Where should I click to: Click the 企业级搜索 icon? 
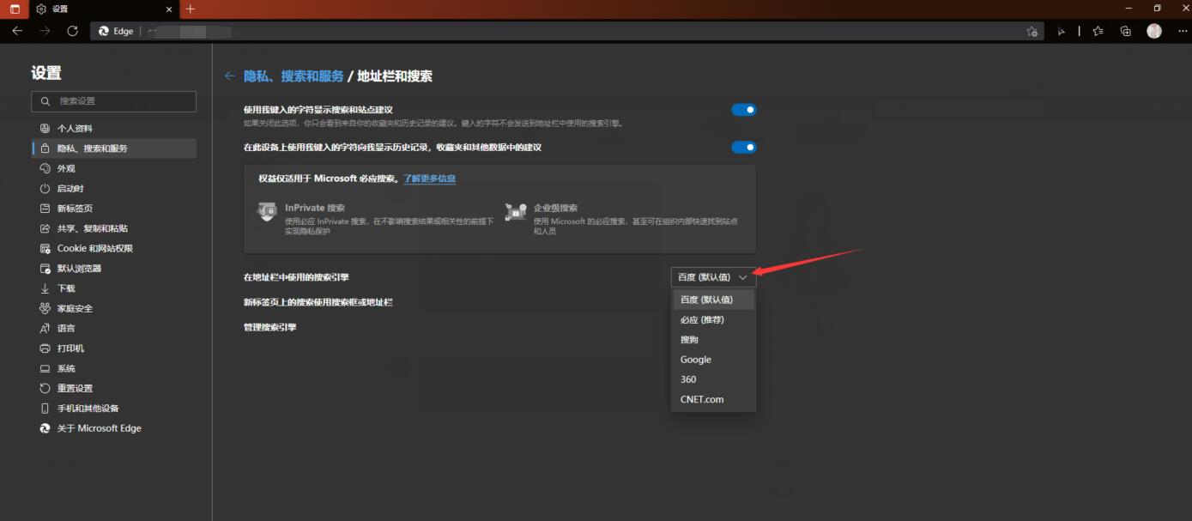(x=516, y=211)
